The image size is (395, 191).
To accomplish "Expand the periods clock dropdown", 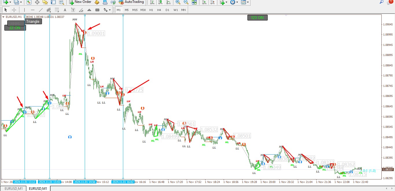I will pyautogui.click(x=237, y=2).
